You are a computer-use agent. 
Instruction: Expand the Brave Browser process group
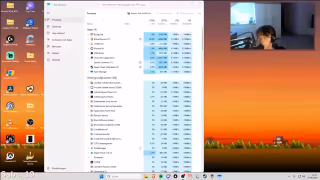tap(88, 39)
